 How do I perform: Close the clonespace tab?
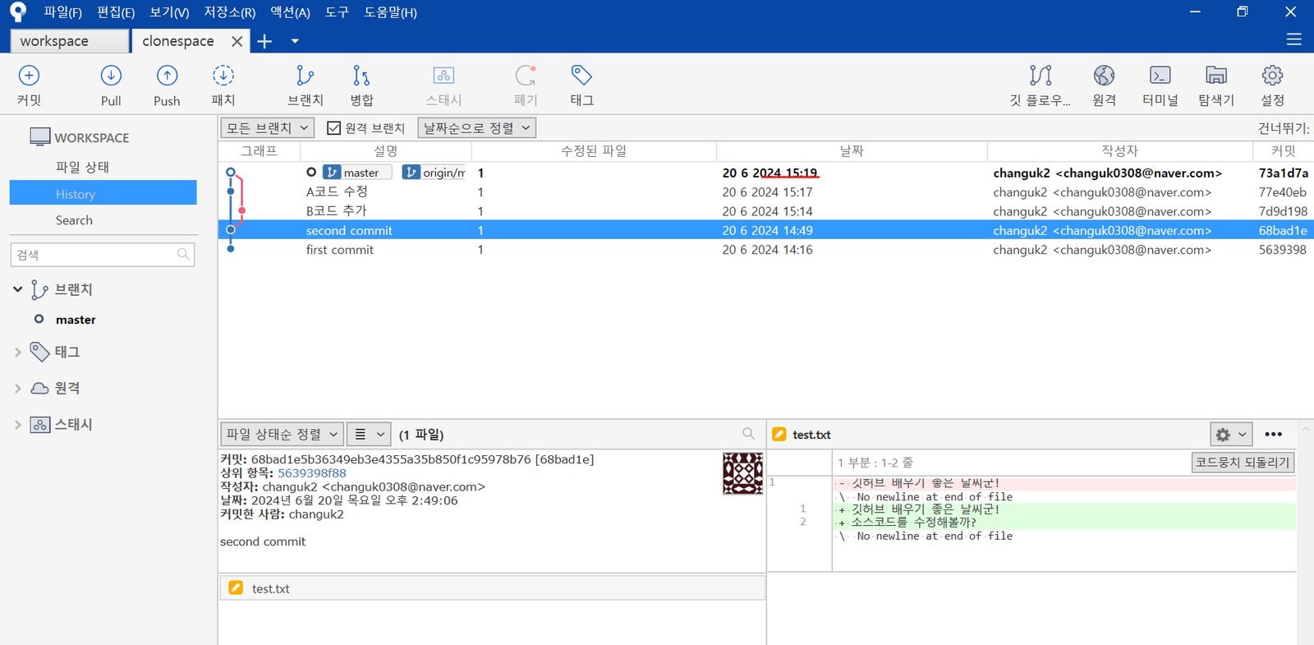(x=237, y=41)
